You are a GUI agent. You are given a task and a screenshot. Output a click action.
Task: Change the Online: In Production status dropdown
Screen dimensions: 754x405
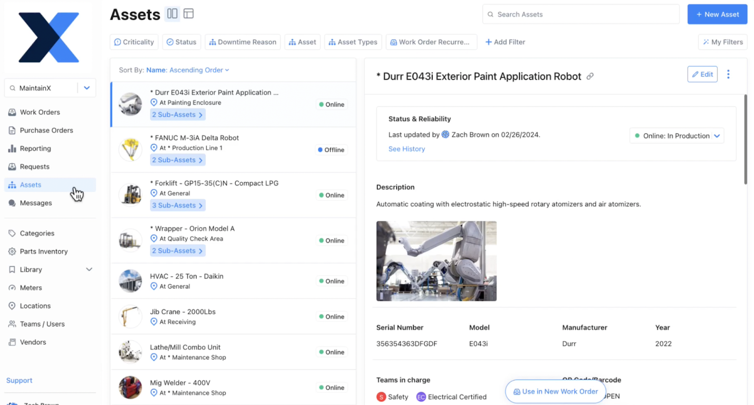tap(677, 136)
